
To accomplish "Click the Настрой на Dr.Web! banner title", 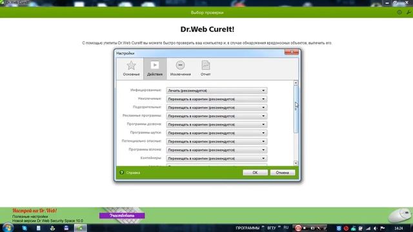I will click(x=34, y=211).
